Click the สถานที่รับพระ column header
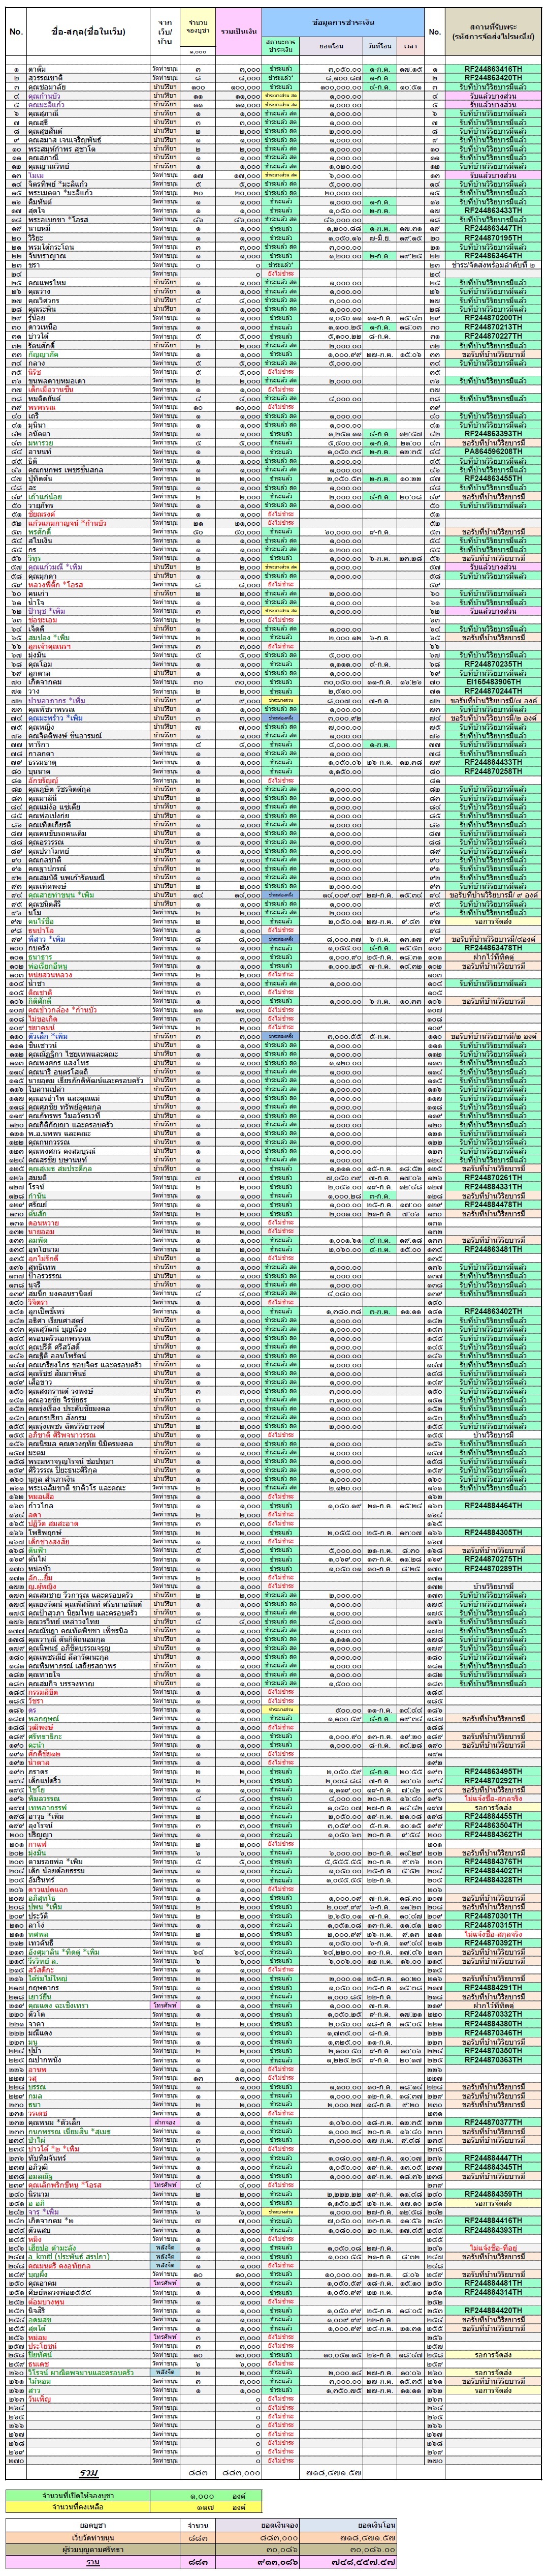Screen dimensions: 547x2576 pos(493,32)
